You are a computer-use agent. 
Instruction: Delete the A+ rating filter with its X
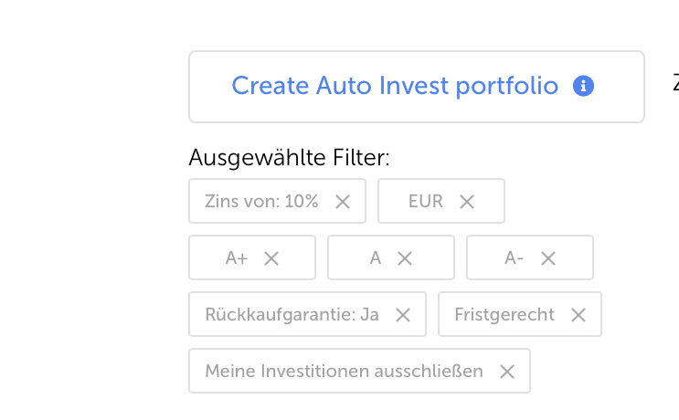tap(271, 258)
